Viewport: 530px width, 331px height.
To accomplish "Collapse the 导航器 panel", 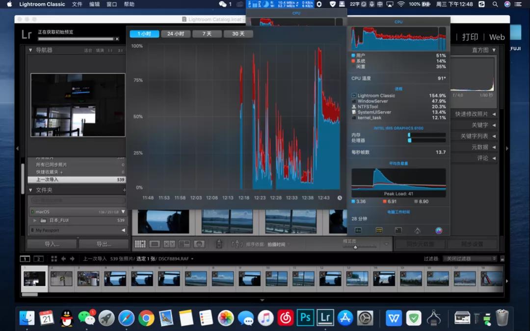I will coord(30,50).
